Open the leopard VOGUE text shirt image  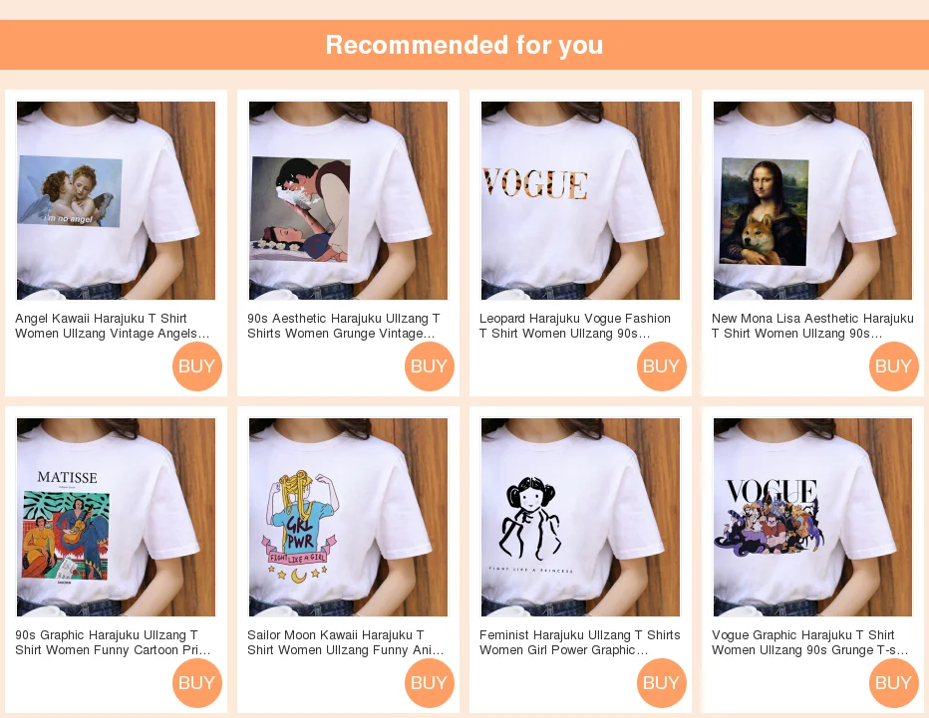pyautogui.click(x=580, y=200)
